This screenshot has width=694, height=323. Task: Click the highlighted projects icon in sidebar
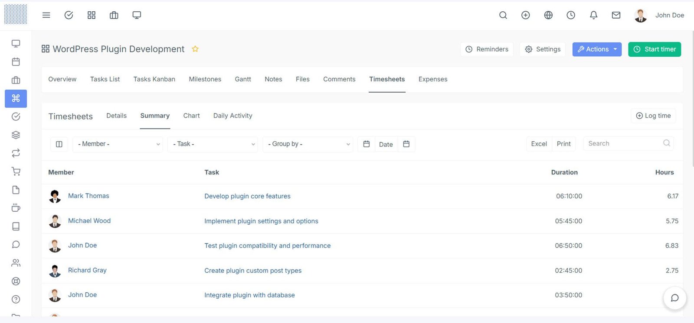tap(16, 98)
